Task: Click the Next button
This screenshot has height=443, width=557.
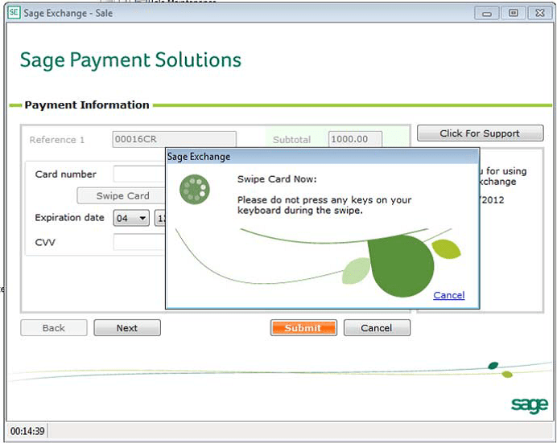Action: [127, 328]
